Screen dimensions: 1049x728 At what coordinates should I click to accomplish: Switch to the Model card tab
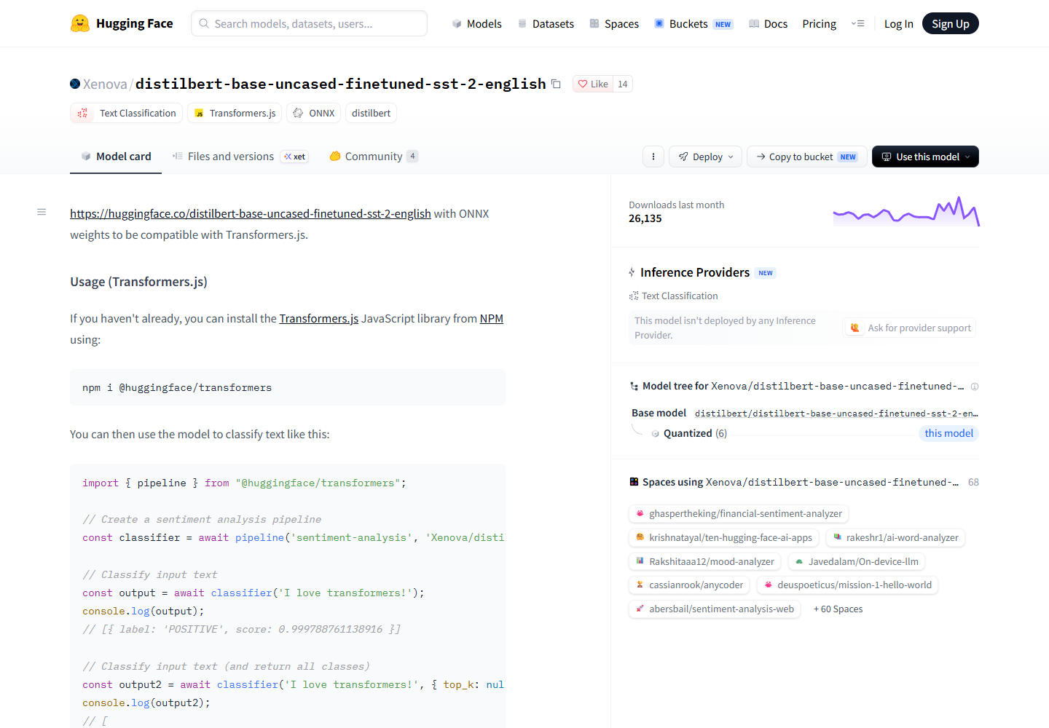(x=116, y=157)
